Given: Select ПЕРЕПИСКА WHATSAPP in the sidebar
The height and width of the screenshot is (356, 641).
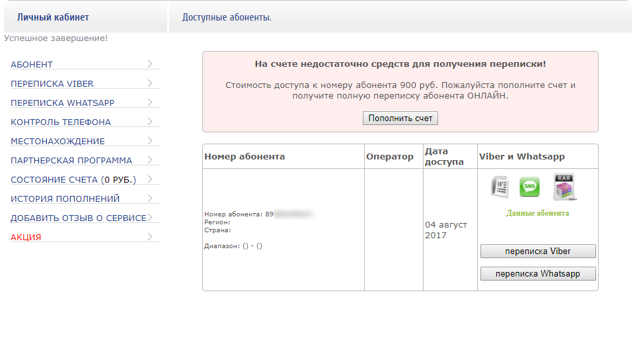Looking at the screenshot, I should [62, 103].
